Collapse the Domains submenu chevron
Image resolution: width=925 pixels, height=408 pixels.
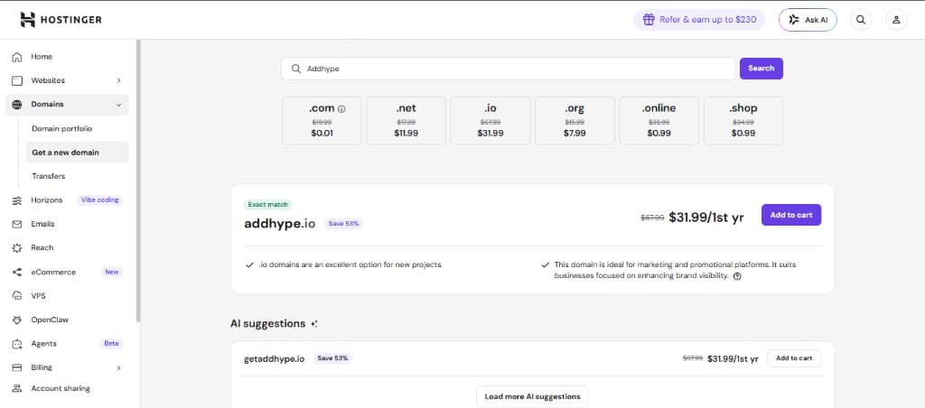pyautogui.click(x=118, y=105)
